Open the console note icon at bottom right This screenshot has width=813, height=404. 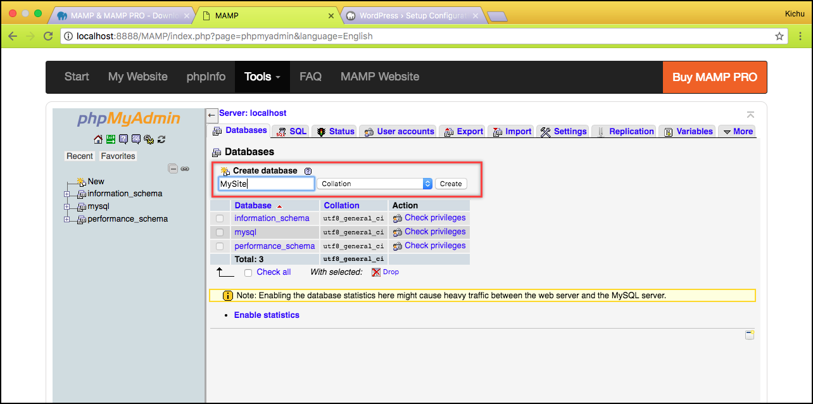[x=750, y=335]
